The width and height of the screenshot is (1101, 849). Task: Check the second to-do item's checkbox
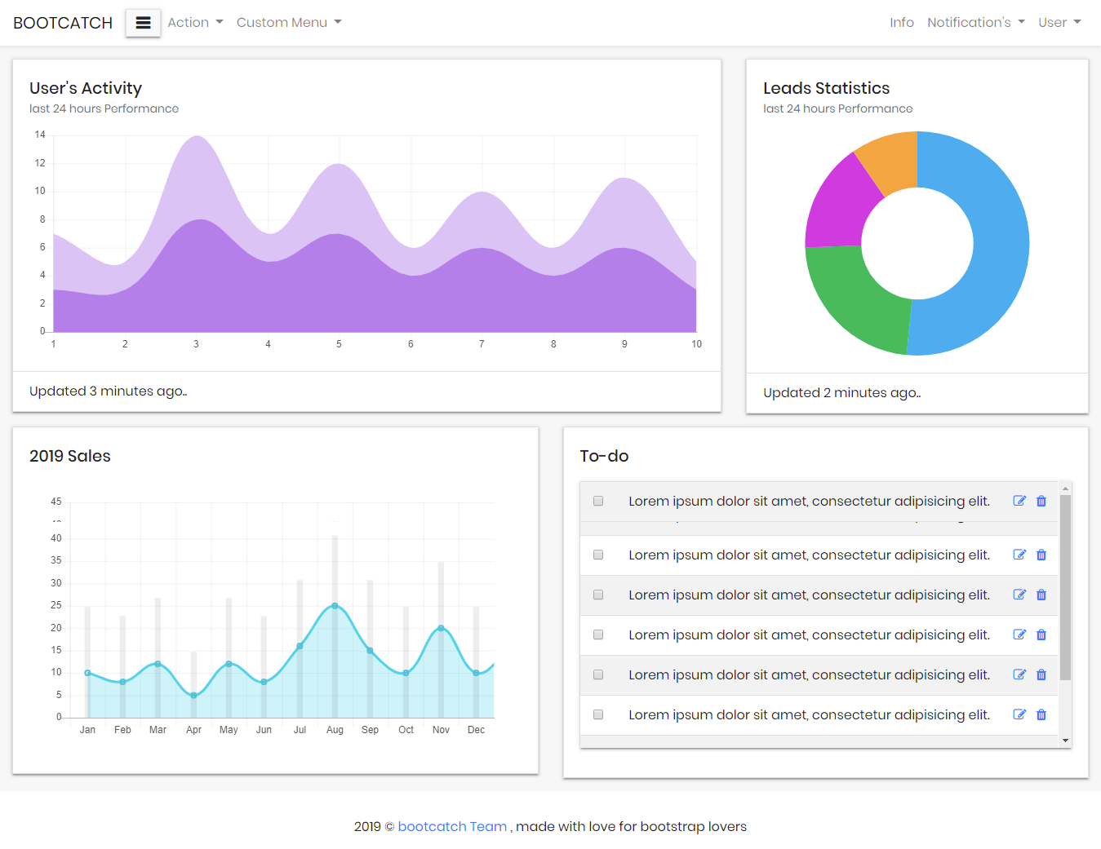coord(598,555)
